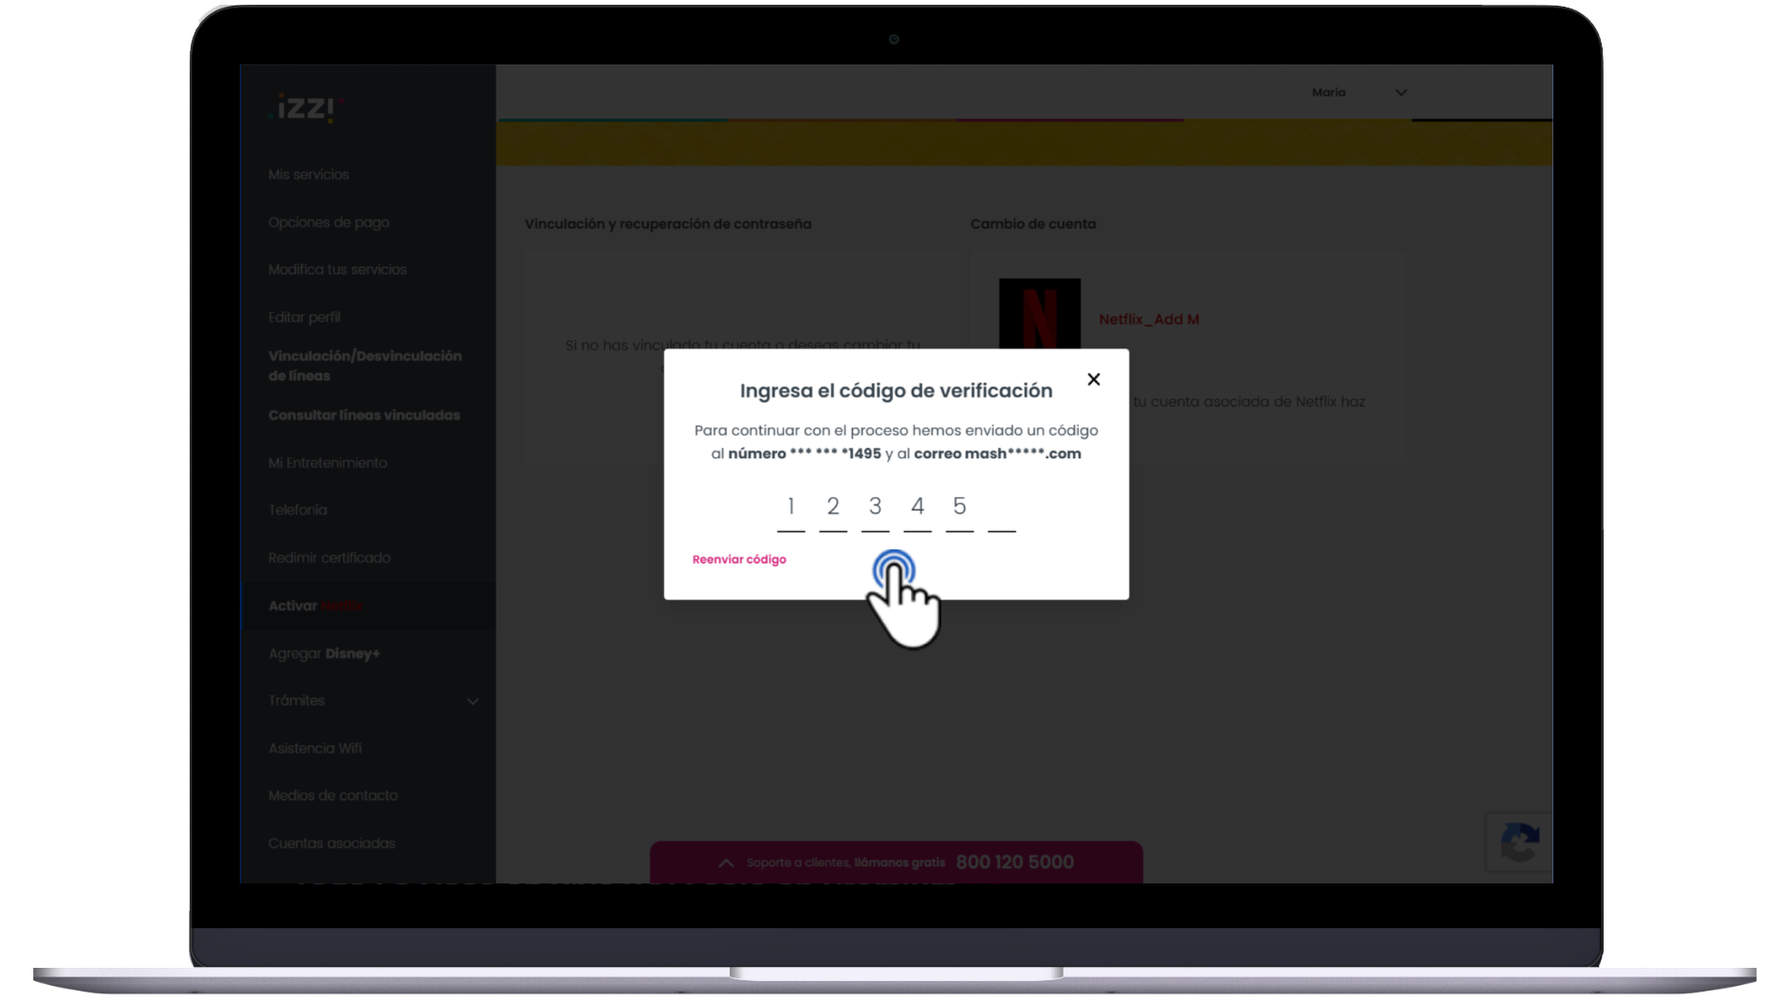Go to Mi Entretenimiento
The height and width of the screenshot is (1002, 1782).
pos(327,463)
